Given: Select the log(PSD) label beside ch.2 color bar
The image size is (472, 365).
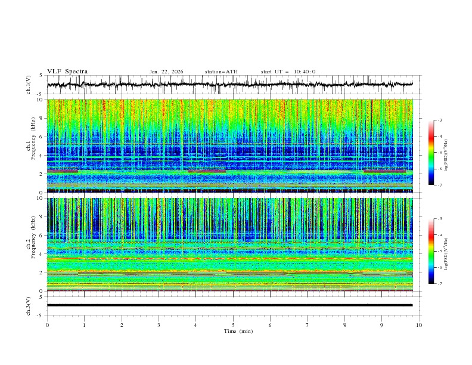Looking at the screenshot, I should point(446,253).
